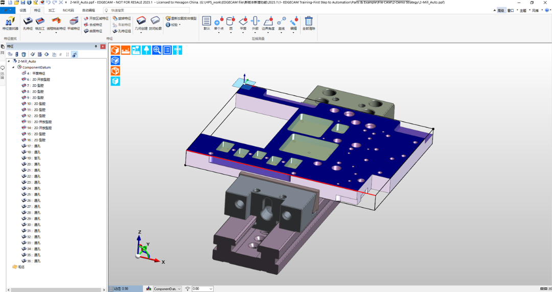The image size is (552, 292).
Task: Toggle the orange fixture display button
Action: 126,51
